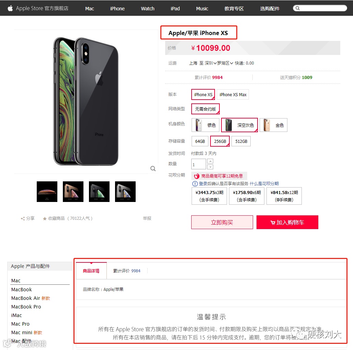Viewport: 353px width, 350px height.
Task: Click the cart icon on add-to-cart button
Action: [273, 223]
